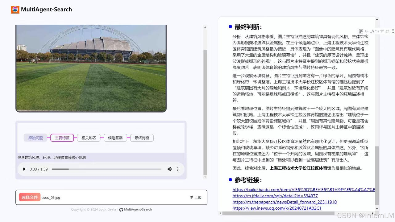Click the sues_03.jpg file name
This screenshot has width=395, height=222.
click(x=51, y=198)
